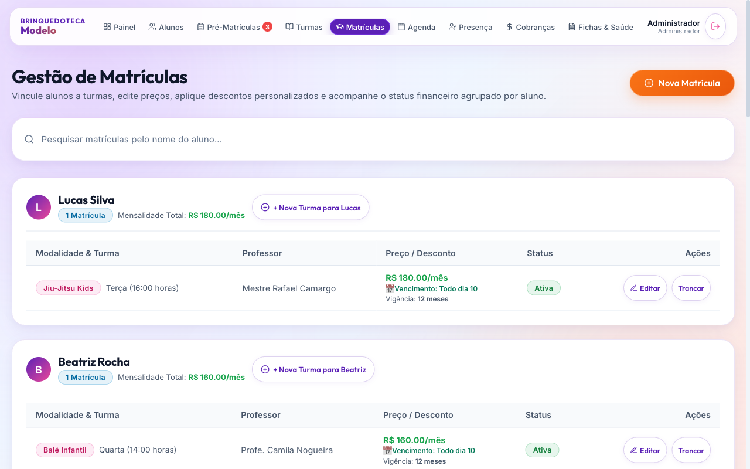
Task: Click the Balé Infantil tag
Action: [x=65, y=450]
